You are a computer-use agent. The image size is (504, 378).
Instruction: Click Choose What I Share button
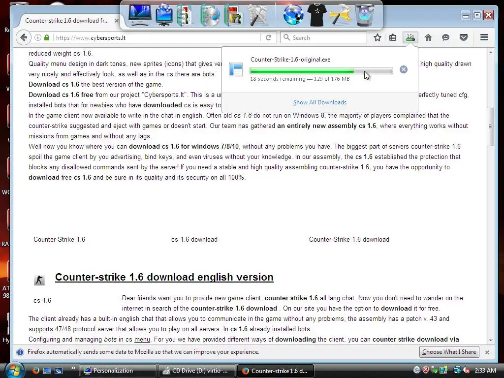[x=449, y=352]
